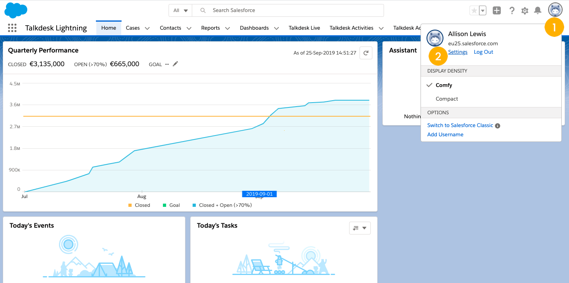Edit the goal with pencil icon

click(x=175, y=64)
